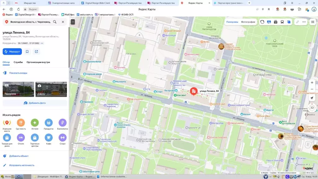Click the my location arrow icon
Image resolution: width=318 pixels, height=179 pixels.
[x=312, y=98]
